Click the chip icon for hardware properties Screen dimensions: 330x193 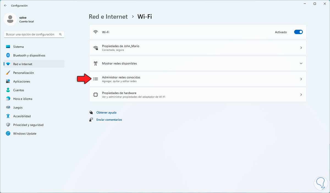click(95, 95)
